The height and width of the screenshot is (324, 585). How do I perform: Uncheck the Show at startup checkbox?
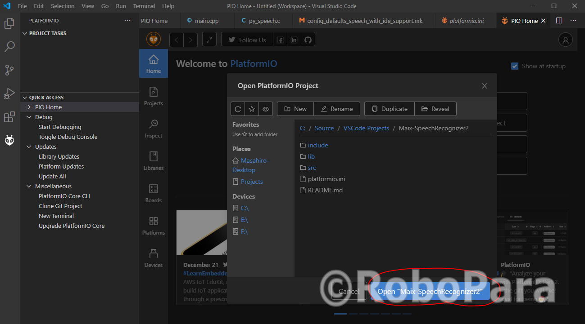[x=514, y=66]
